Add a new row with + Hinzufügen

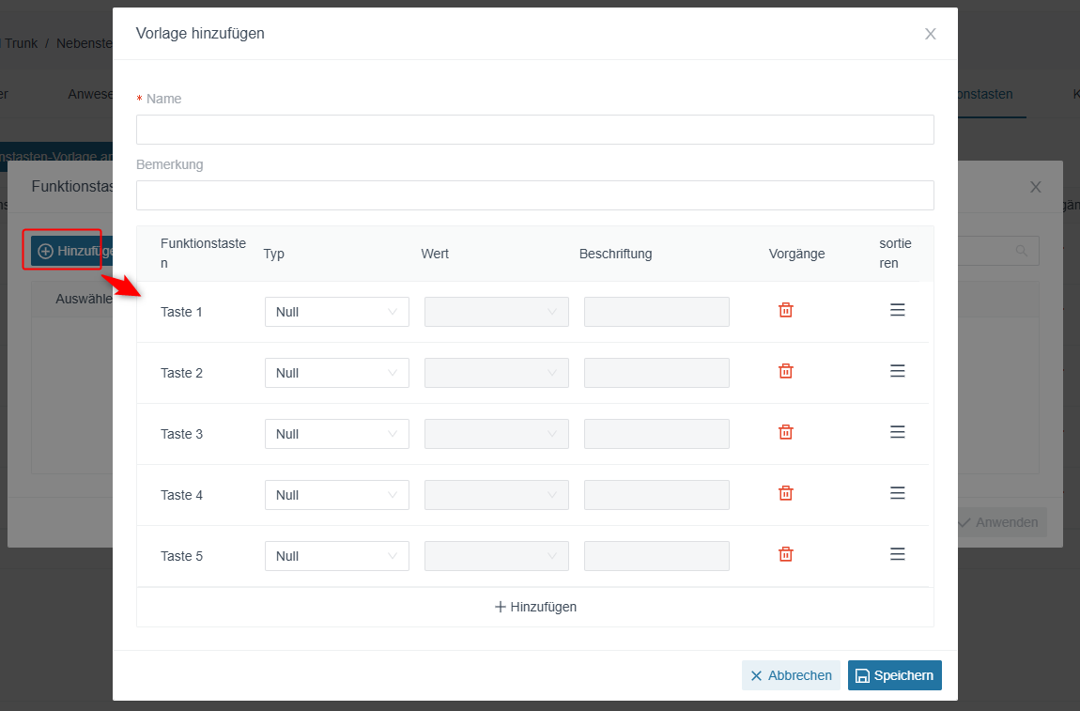point(535,607)
